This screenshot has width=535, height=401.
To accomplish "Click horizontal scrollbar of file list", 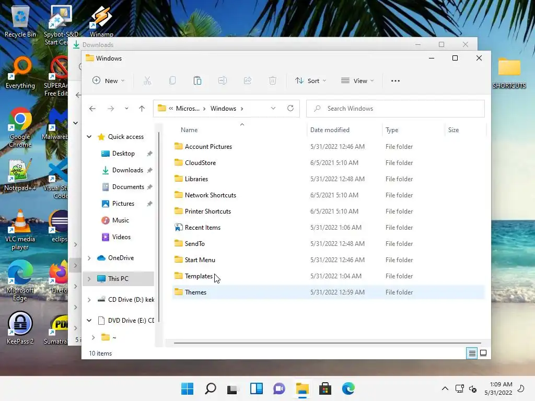I will tap(327, 343).
